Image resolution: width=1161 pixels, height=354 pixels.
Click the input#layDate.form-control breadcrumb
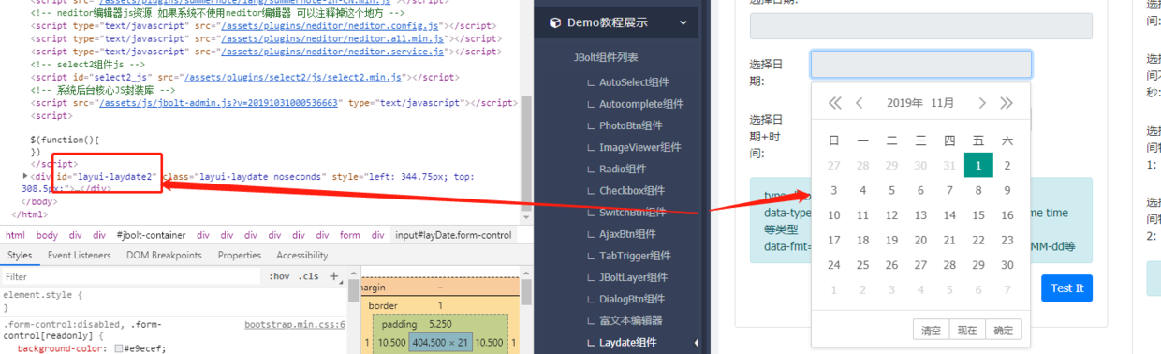[453, 235]
